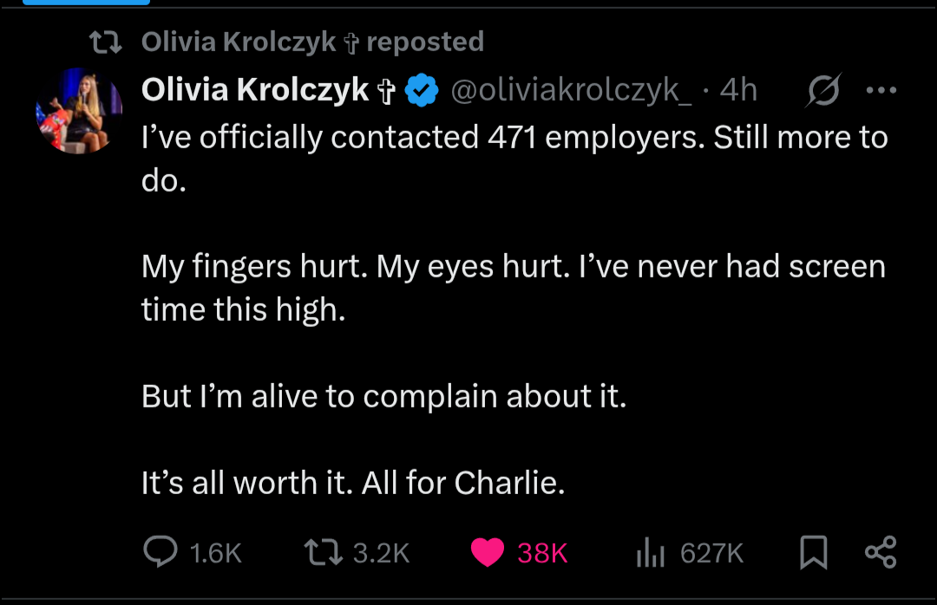Click the share icon on the post

pyautogui.click(x=881, y=552)
